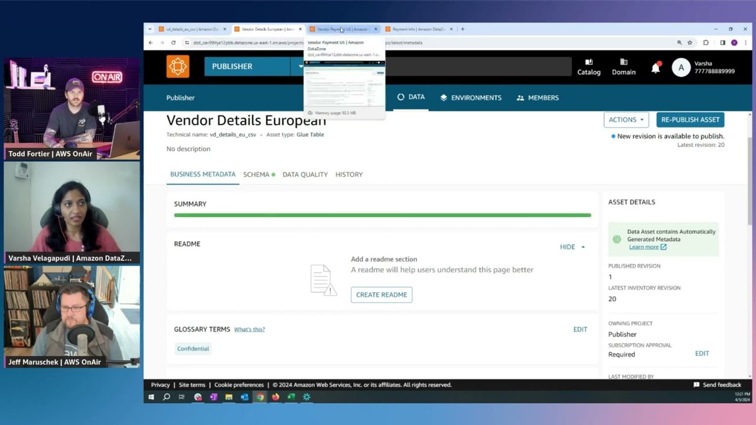The width and height of the screenshot is (756, 425).
Task: Open the Windows Start menu
Action: 151,397
